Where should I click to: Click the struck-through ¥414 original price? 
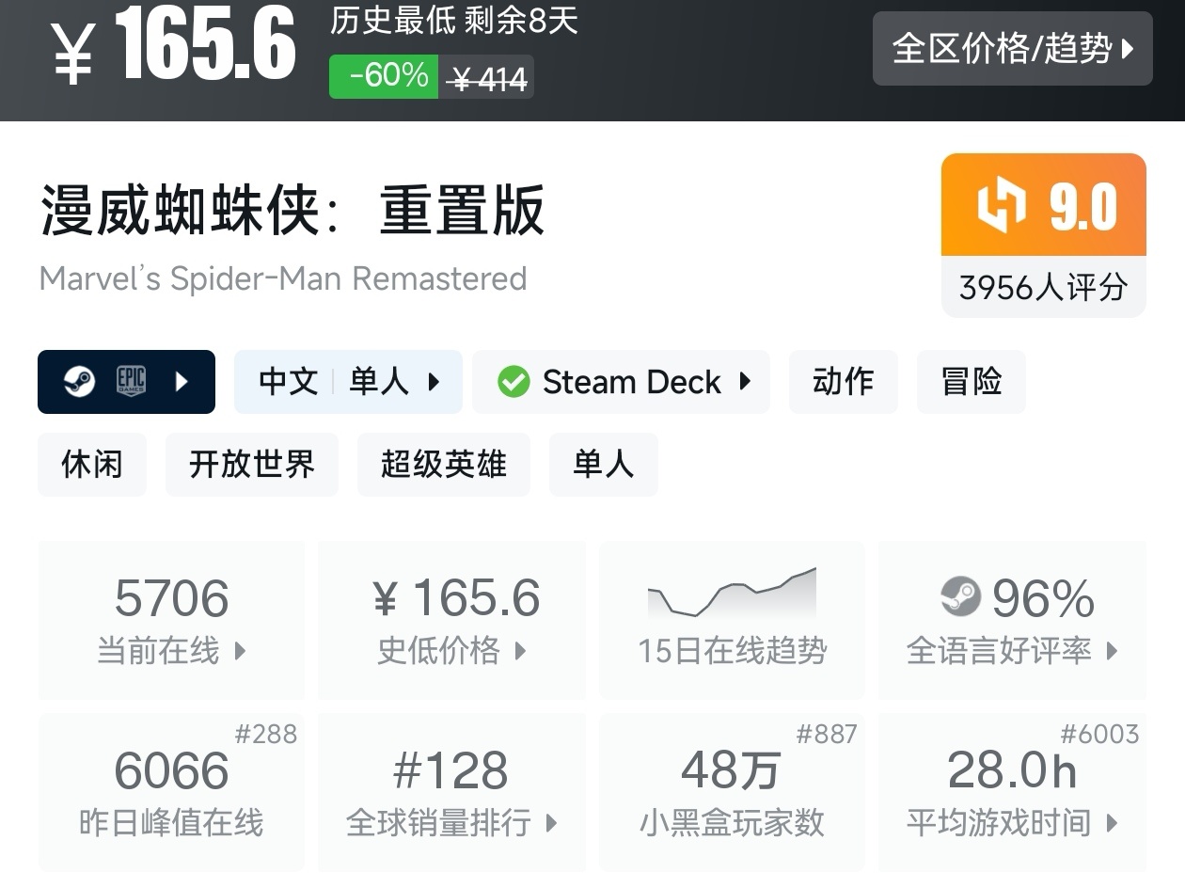point(488,79)
